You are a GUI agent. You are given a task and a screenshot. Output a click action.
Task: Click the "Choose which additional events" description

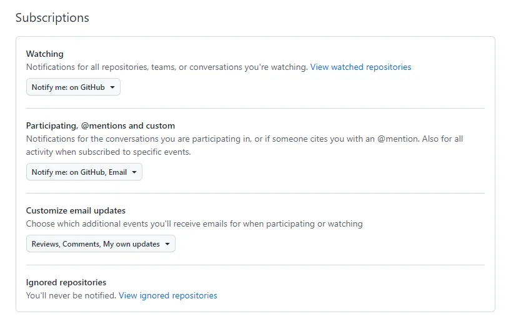coord(125,223)
